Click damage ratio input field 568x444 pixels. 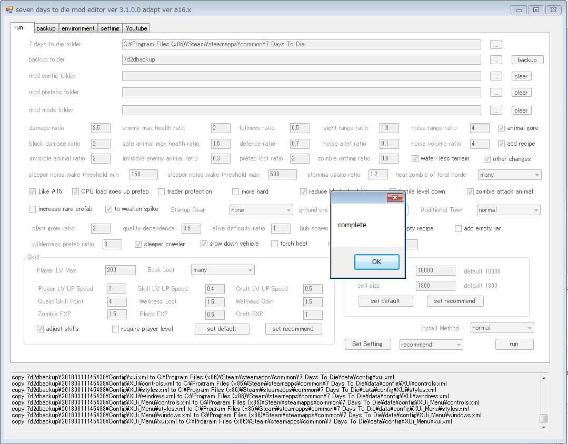coord(101,128)
